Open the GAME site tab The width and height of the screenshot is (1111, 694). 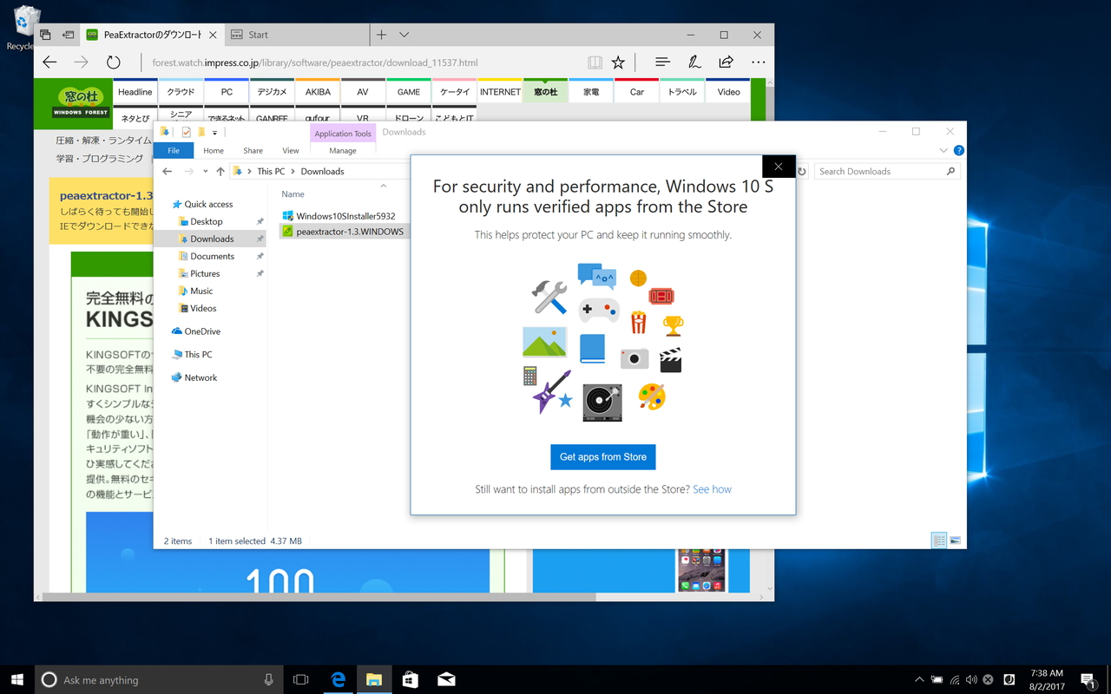[409, 91]
